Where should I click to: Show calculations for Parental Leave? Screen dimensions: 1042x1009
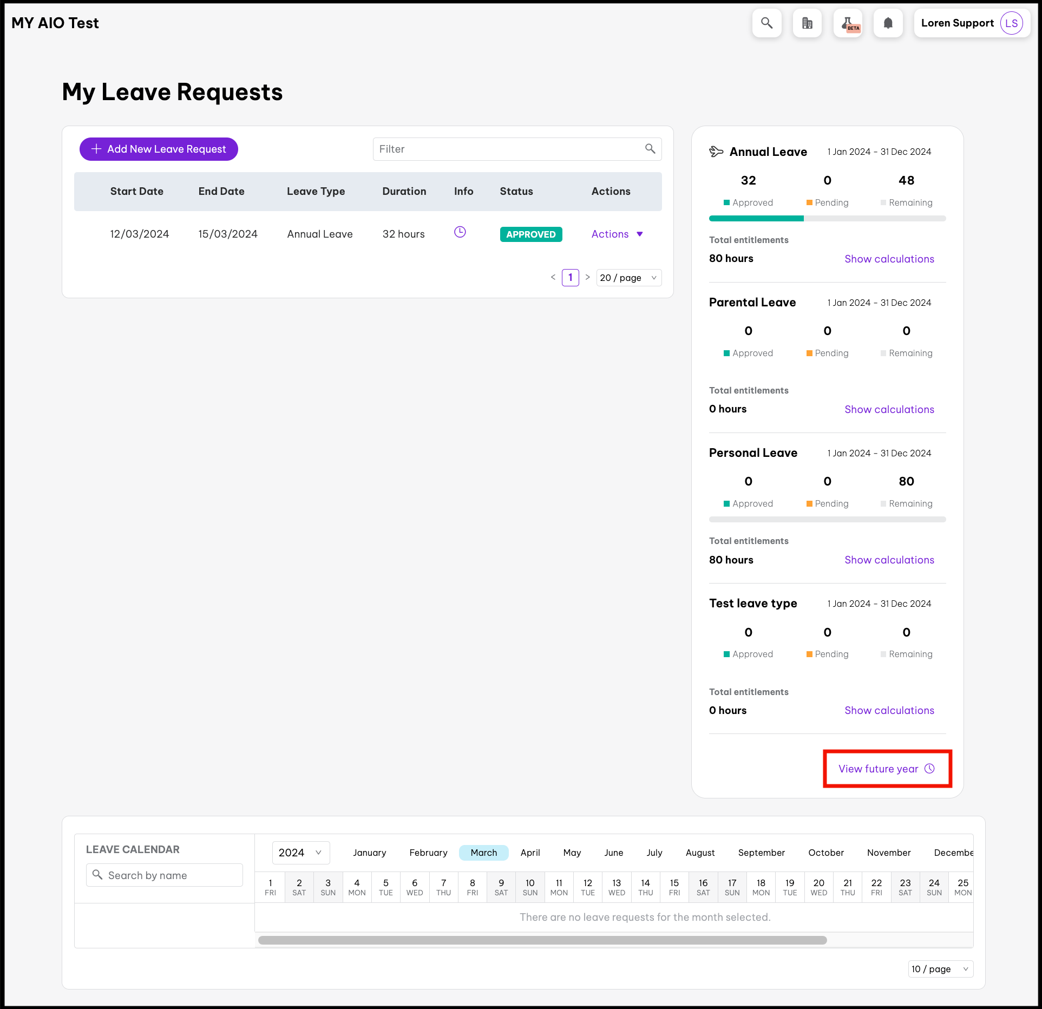[889, 409]
